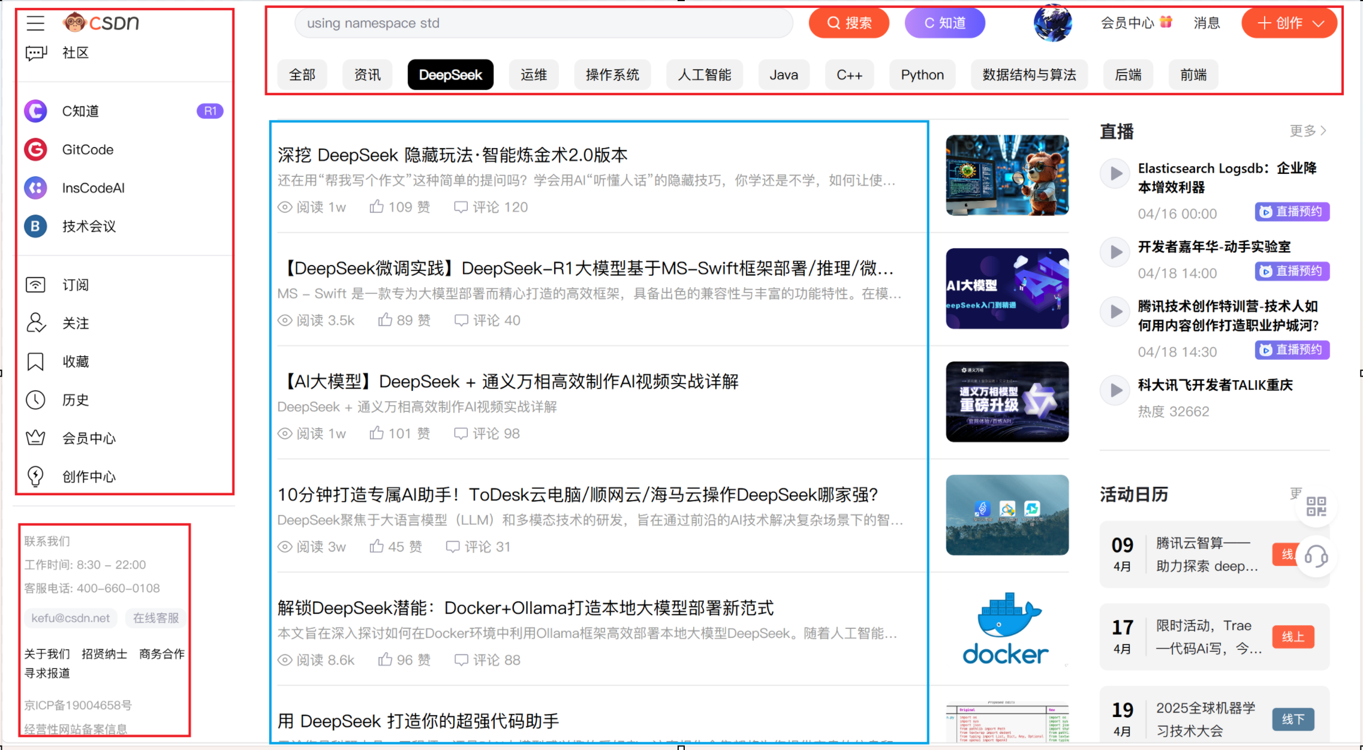Like the 深挖 DeepSeek article
The width and height of the screenshot is (1363, 750).
coord(377,207)
